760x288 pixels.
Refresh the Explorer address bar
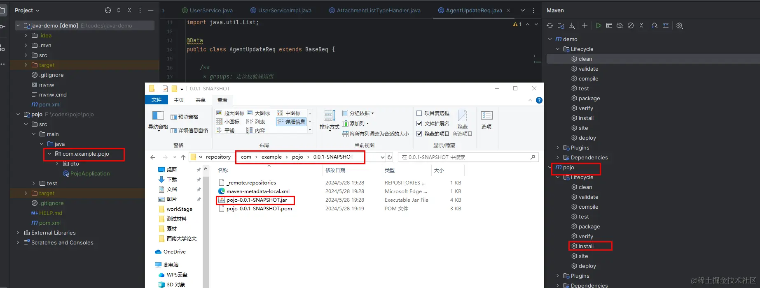click(x=390, y=157)
